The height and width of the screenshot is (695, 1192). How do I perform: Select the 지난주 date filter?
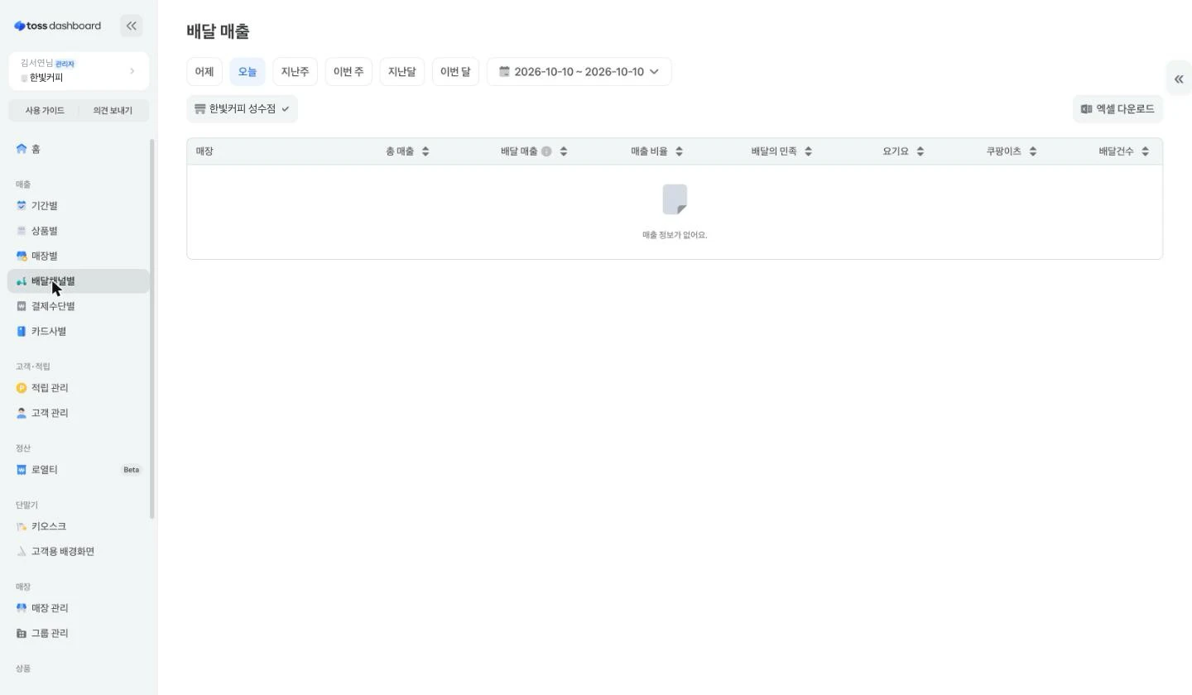pos(295,71)
